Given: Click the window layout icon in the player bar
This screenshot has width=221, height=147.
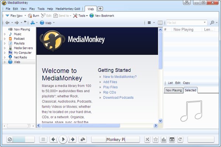Looking at the screenshot, I should click(x=172, y=139).
